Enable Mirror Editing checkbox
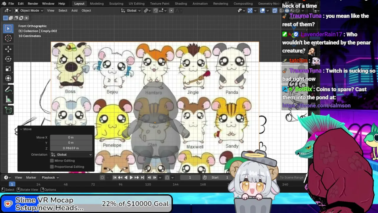The image size is (378, 213). click(x=52, y=161)
